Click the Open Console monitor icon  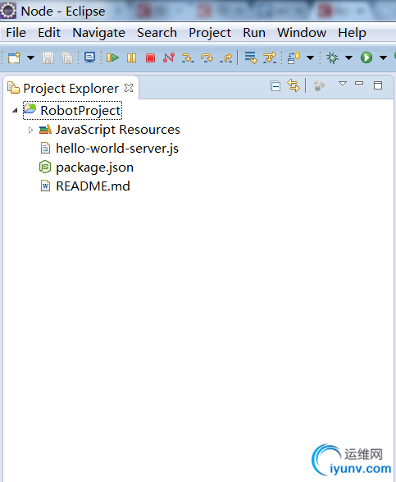[x=89, y=57]
